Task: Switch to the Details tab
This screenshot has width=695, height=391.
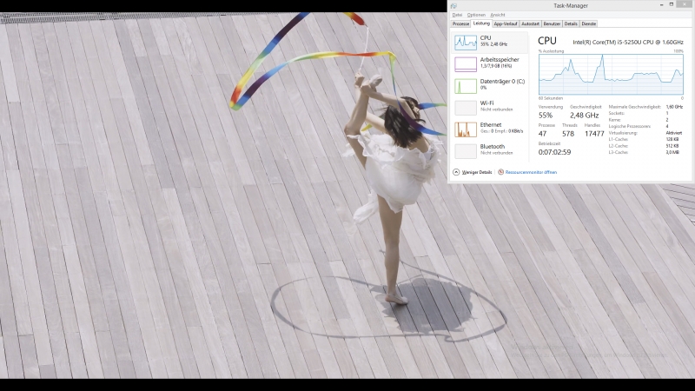Action: tap(571, 24)
